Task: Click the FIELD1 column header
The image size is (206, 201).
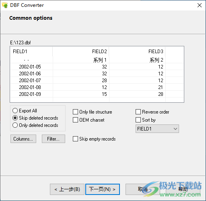Action: click(x=31, y=52)
